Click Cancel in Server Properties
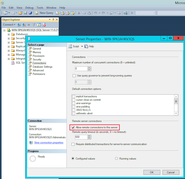The width and height of the screenshot is (185, 179). click(x=171, y=172)
